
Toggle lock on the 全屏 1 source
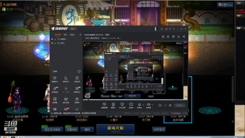pyautogui.click(x=55, y=43)
